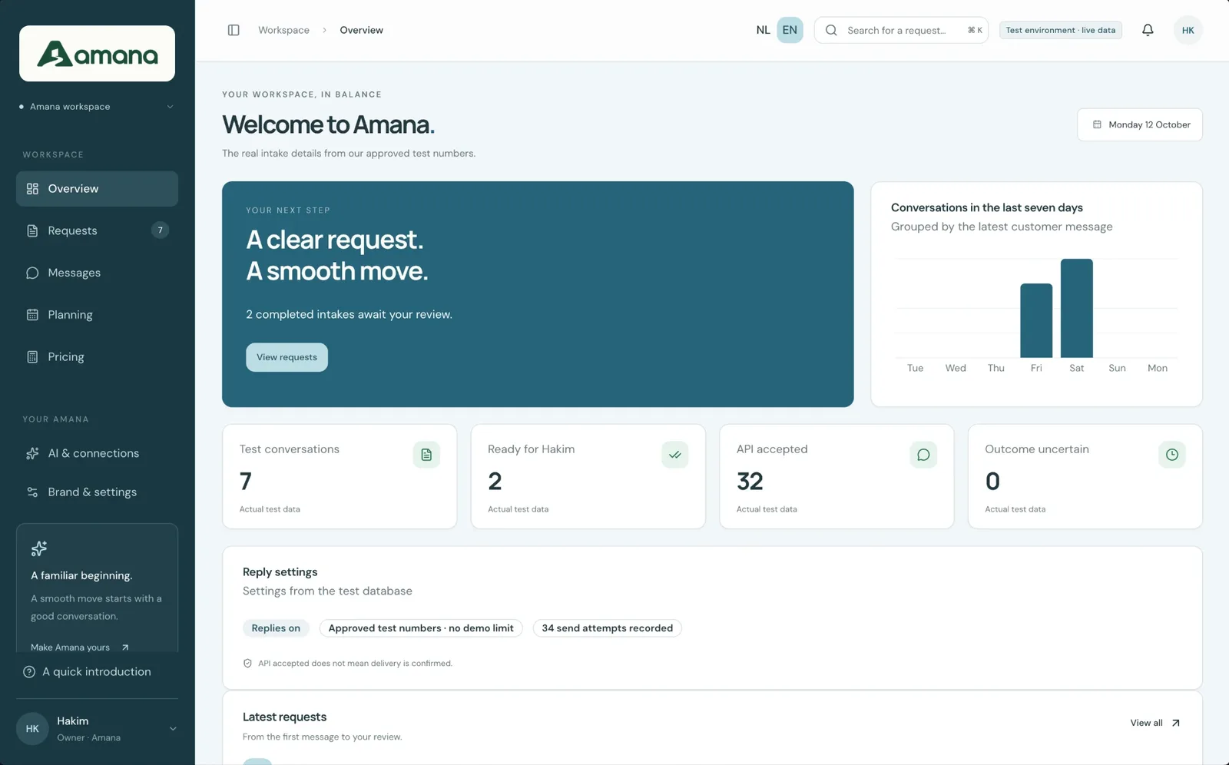Image resolution: width=1229 pixels, height=765 pixels.
Task: Open the Planning section
Action: [x=97, y=315]
